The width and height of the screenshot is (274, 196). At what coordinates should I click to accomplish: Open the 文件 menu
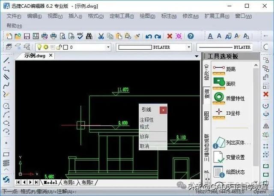click(x=14, y=16)
